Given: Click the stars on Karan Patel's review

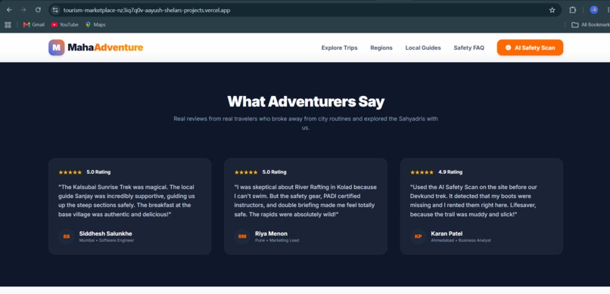Looking at the screenshot, I should [x=422, y=172].
